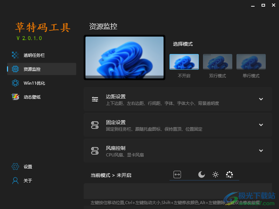Image resolution: width=279 pixels, height=209 pixels.
Task: Click the CPU风扇、显卡风扇 description text
Action: [x=125, y=155]
